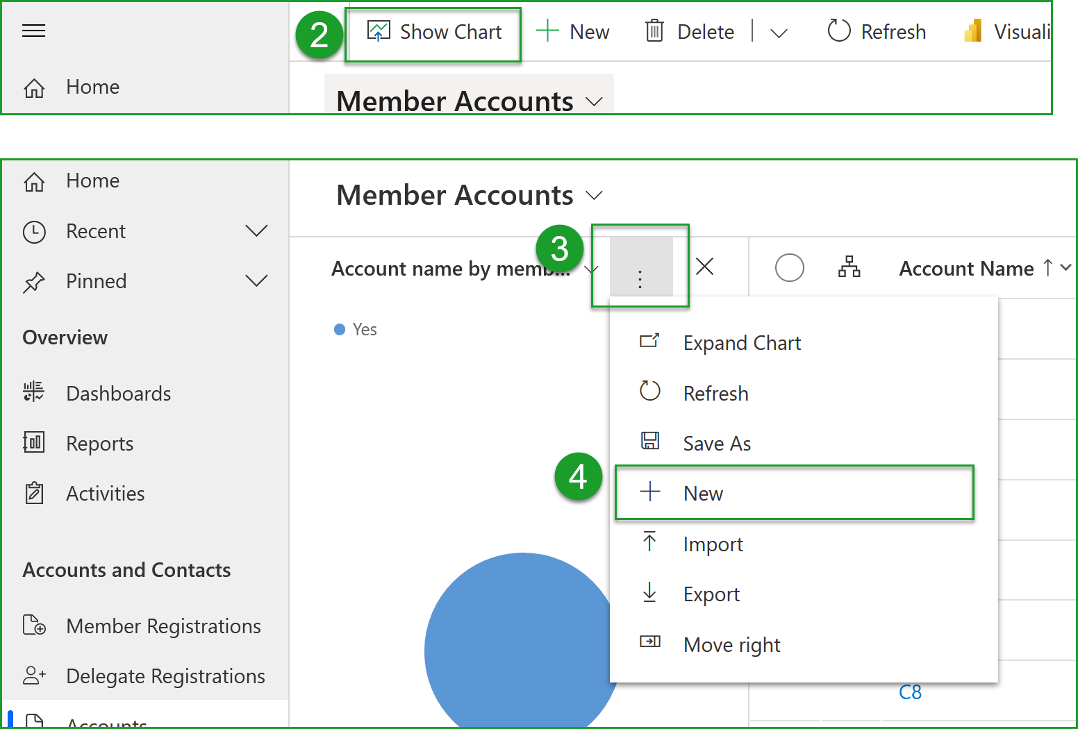Viewport: 1078px width, 729px height.
Task: Click the hierarchy view toggle icon
Action: (849, 267)
